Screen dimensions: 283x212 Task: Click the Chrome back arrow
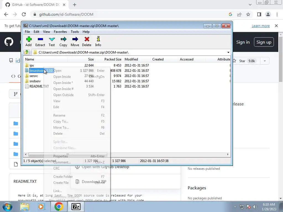6,14
